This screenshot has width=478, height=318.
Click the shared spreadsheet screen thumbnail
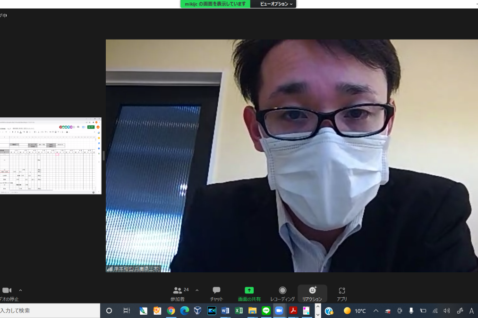pos(50,155)
